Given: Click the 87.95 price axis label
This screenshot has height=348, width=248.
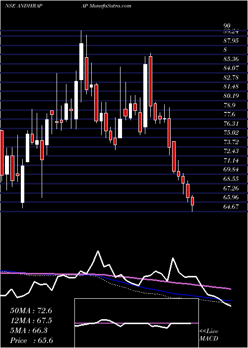Looking at the screenshot, I should click(x=231, y=41).
